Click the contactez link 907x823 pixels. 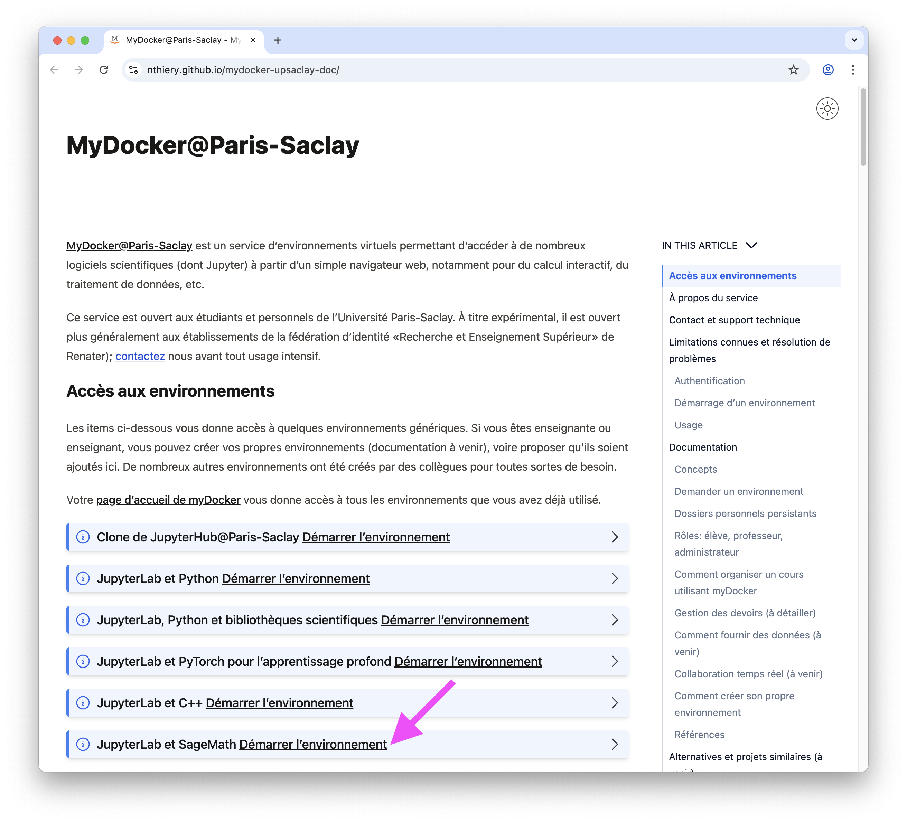(140, 356)
